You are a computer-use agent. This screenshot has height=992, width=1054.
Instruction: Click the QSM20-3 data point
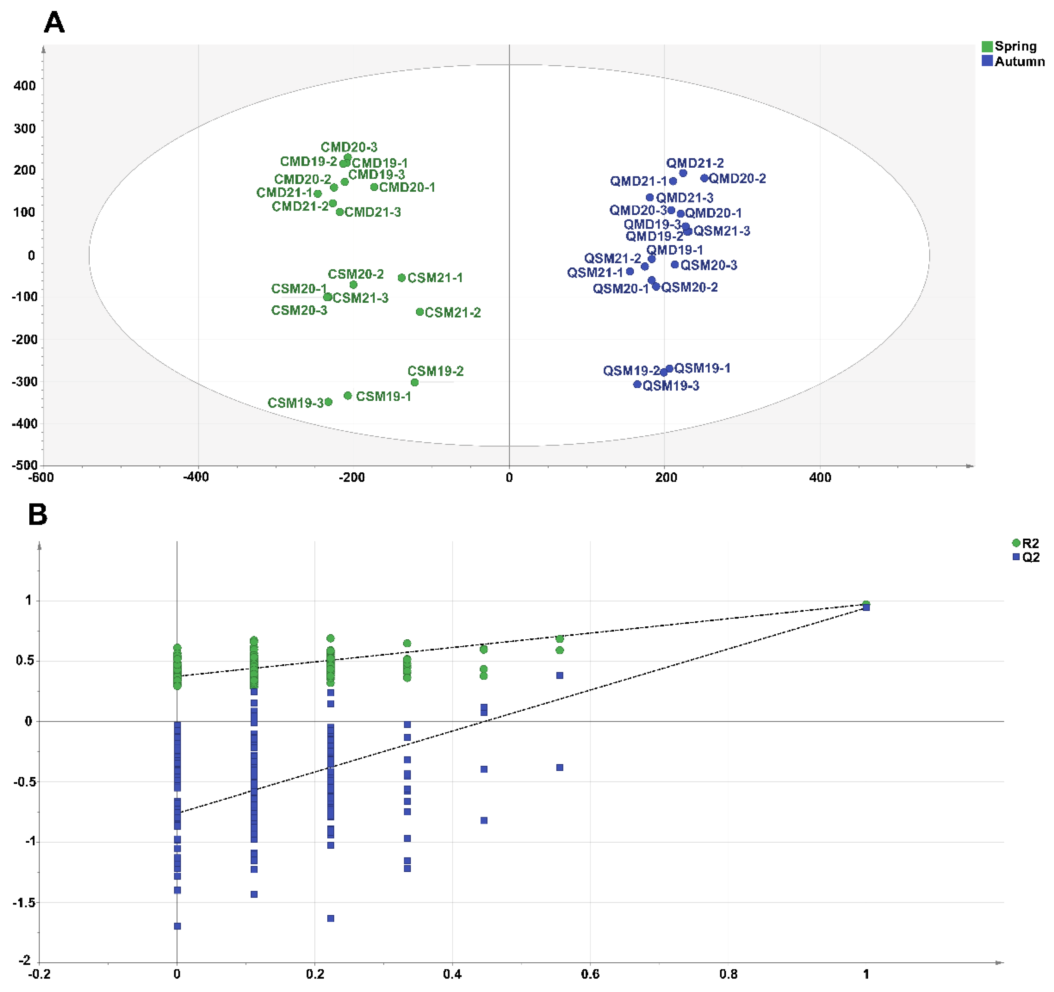coord(675,265)
